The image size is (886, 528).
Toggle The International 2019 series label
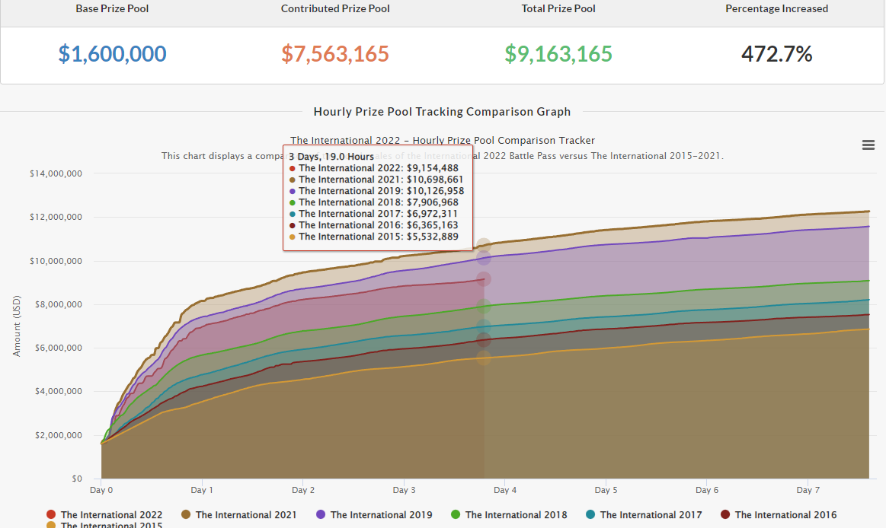(x=381, y=515)
